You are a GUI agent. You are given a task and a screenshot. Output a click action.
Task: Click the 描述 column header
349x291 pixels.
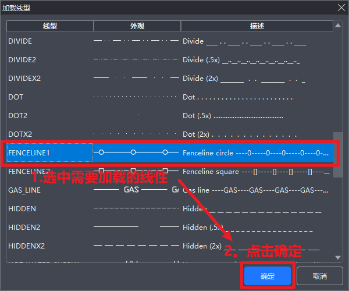(257, 26)
